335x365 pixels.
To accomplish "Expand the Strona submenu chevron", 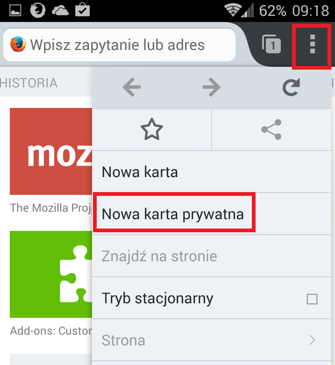I will coord(312,340).
